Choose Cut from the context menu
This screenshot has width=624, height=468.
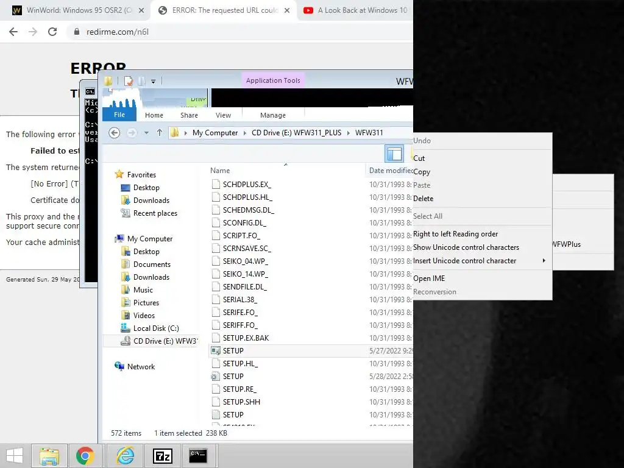click(x=483, y=158)
